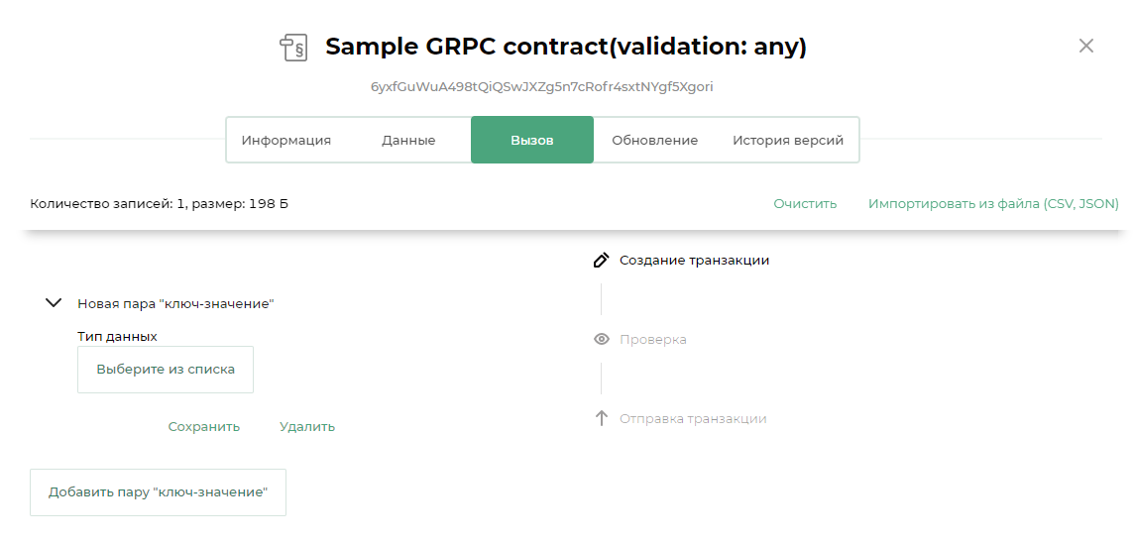Open the Тип данных dropdown list
Image resolution: width=1134 pixels, height=543 pixels.
pos(166,370)
